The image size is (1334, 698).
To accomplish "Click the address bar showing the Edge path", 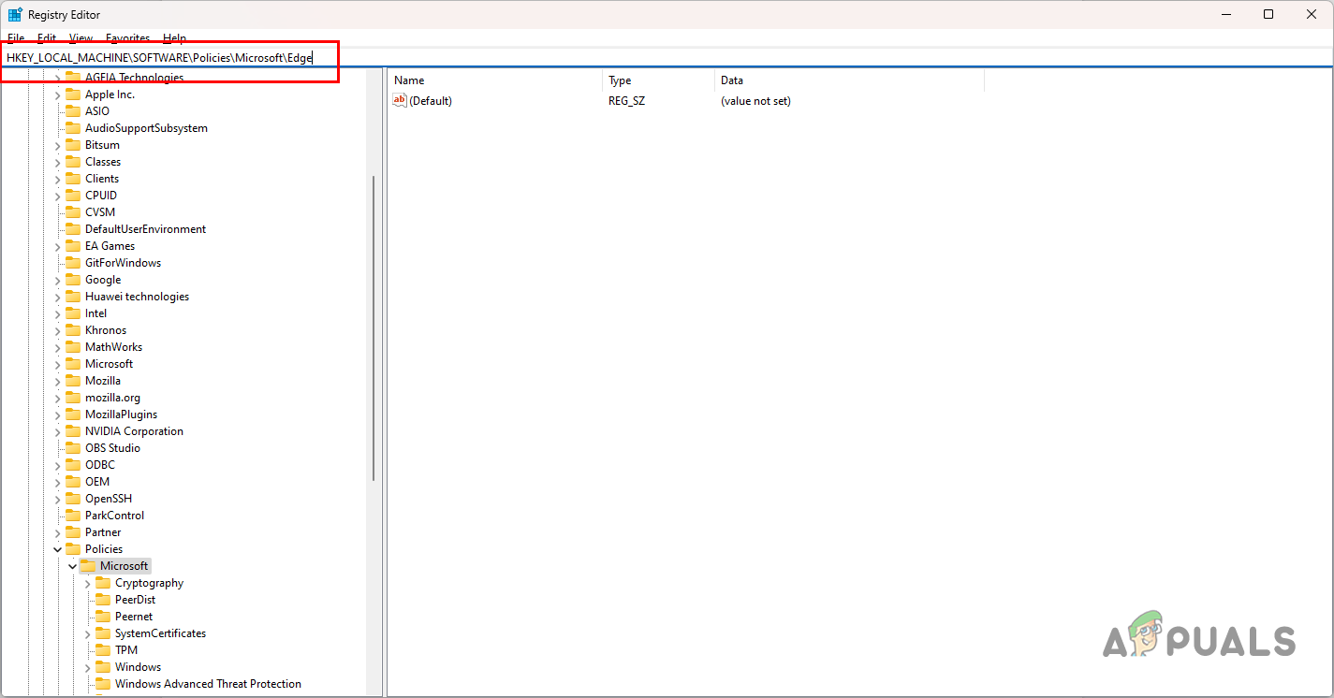I will 169,57.
